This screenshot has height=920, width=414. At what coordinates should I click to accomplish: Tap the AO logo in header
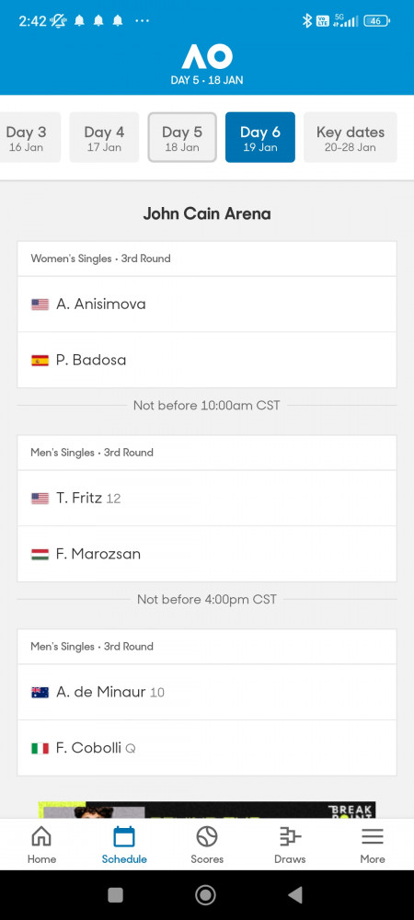[207, 57]
